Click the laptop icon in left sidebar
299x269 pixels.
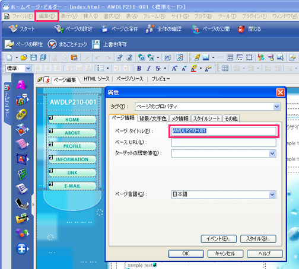point(22,204)
